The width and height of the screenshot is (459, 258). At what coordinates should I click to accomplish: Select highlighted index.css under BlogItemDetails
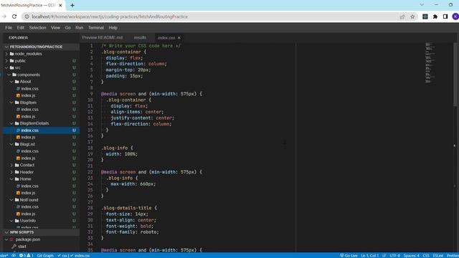pos(42,130)
